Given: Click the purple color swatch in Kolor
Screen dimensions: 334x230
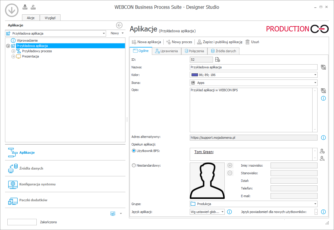Looking at the screenshot, I should tap(195, 75).
